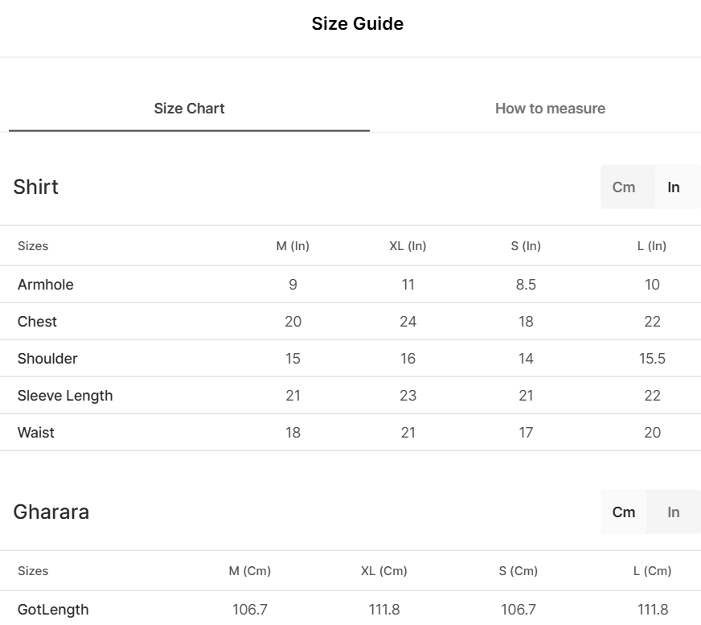Select the Chest row label
Viewport: 701px width, 625px height.
pos(37,322)
